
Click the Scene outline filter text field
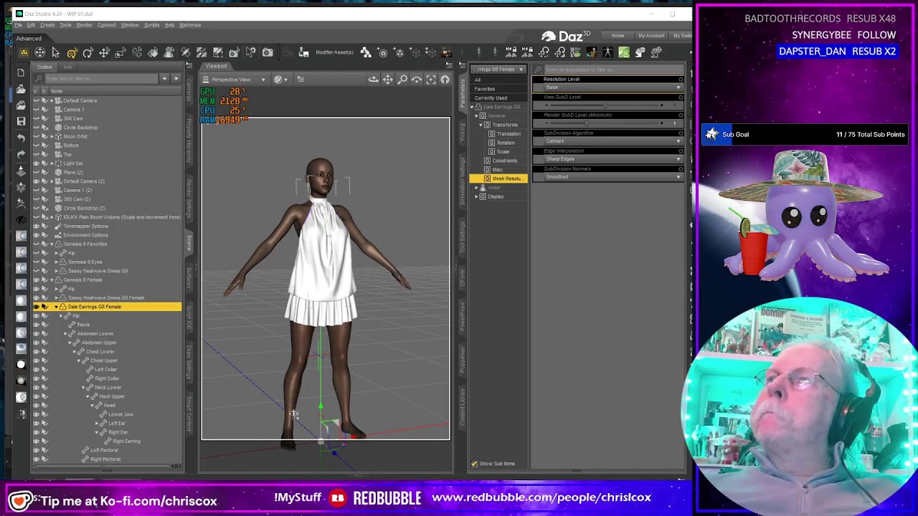100,78
